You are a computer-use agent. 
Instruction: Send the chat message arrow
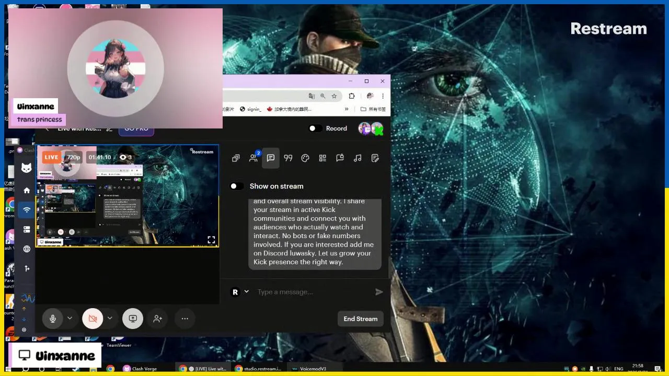click(x=379, y=292)
